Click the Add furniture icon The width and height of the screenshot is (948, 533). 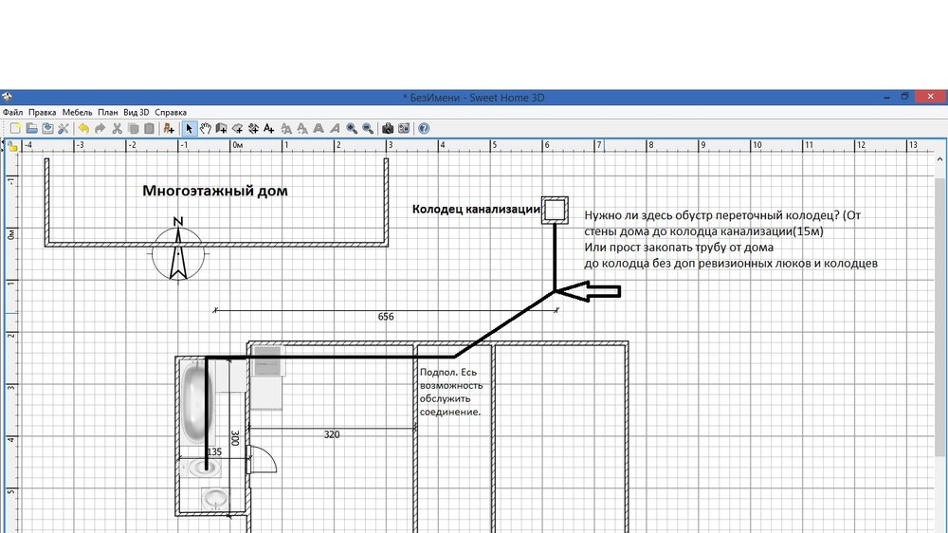169,128
